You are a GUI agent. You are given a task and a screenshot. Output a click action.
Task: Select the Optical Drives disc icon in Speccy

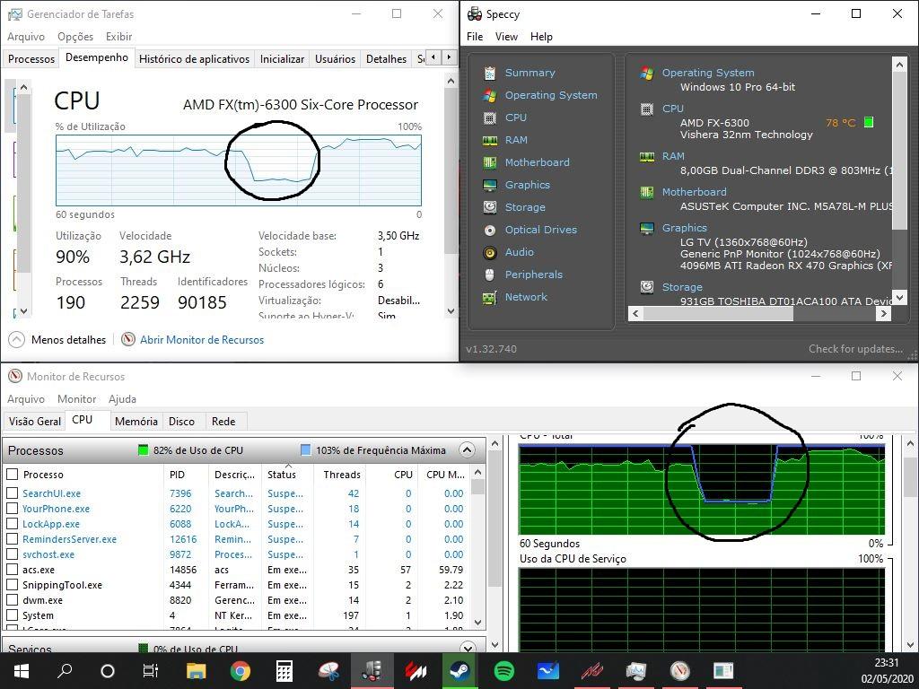[489, 230]
